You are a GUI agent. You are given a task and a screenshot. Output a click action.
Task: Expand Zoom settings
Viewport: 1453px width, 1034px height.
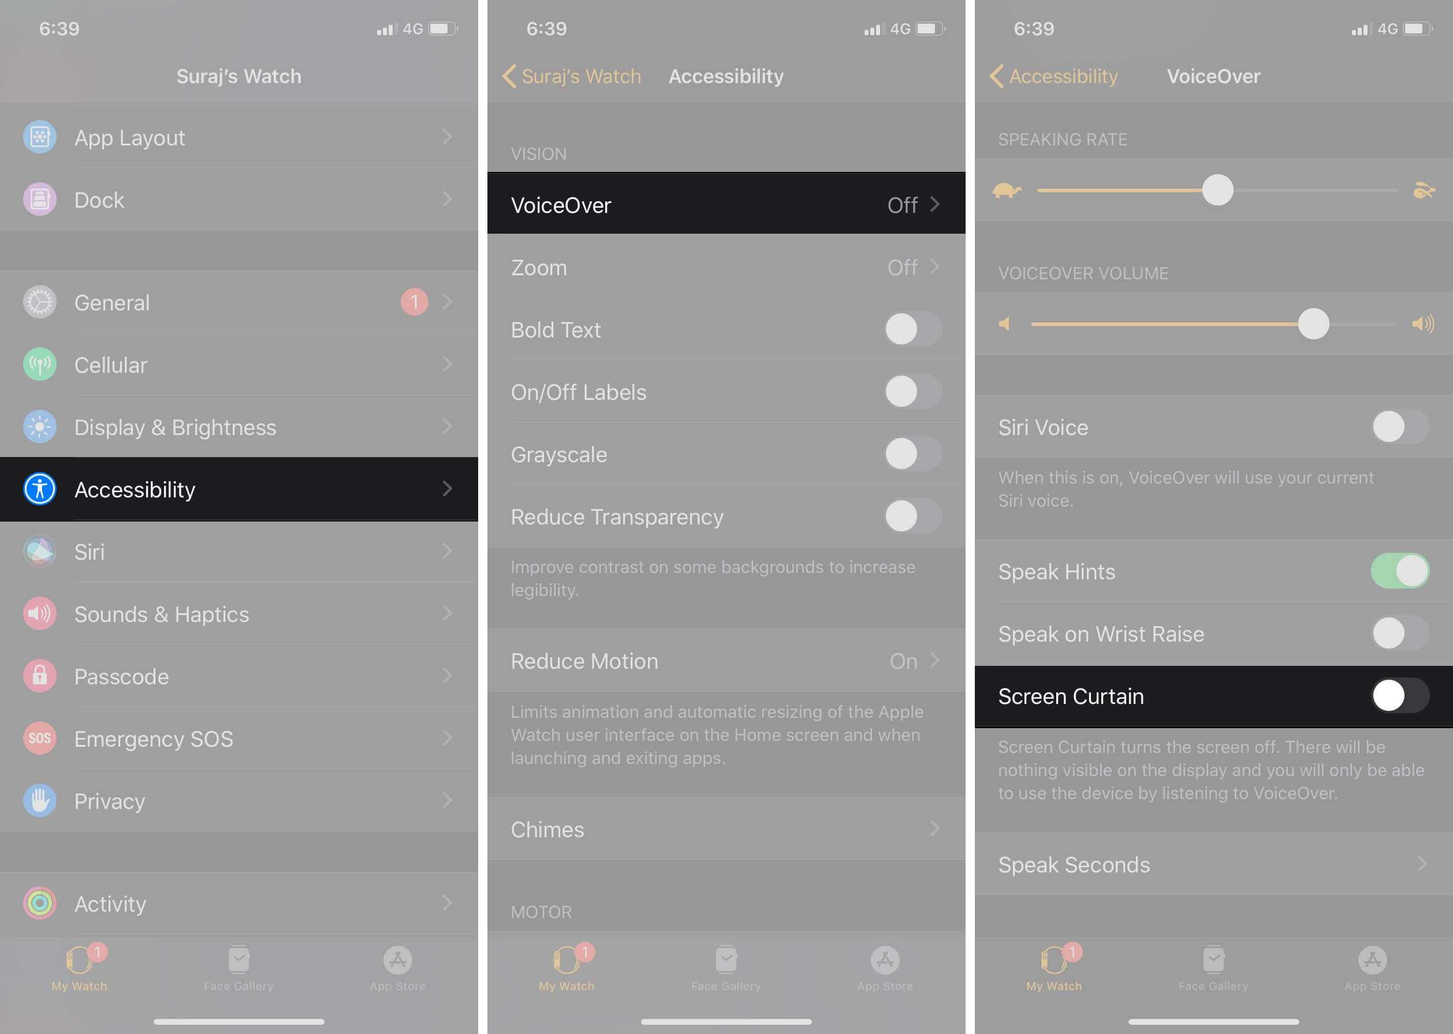(725, 267)
